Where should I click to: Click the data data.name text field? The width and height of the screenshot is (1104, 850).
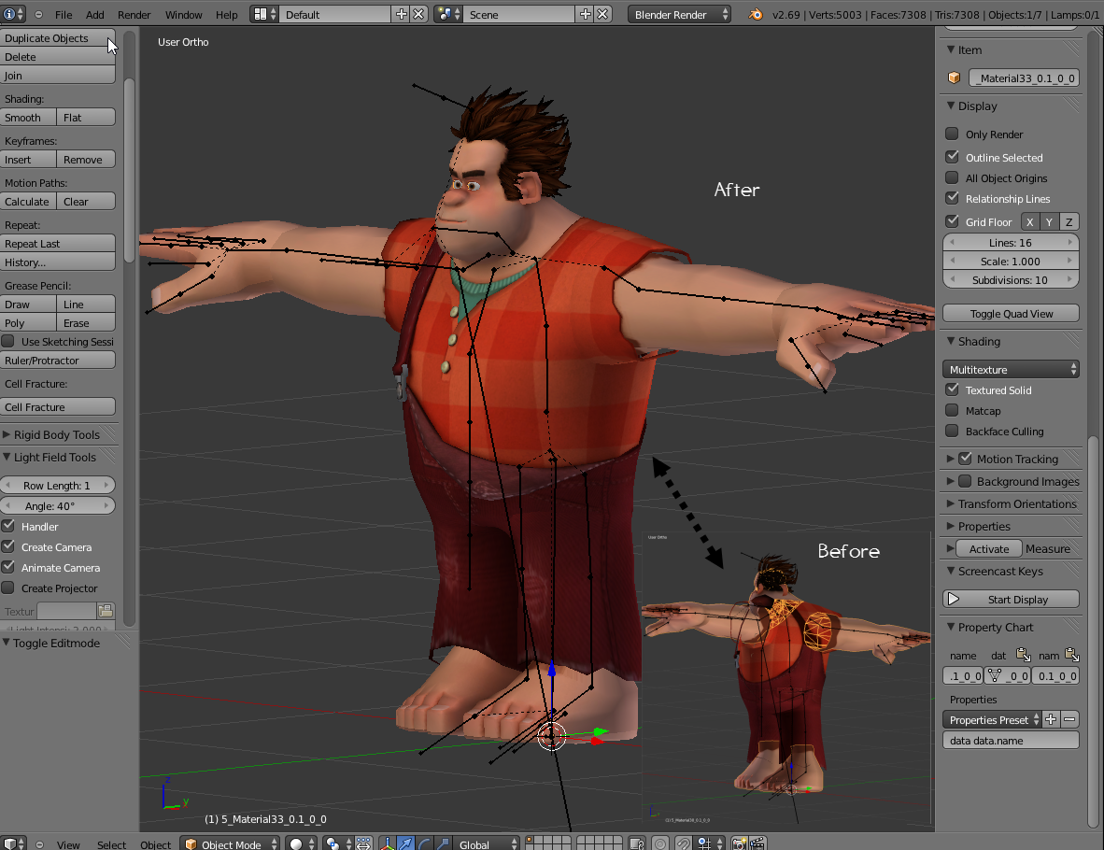tap(1011, 740)
